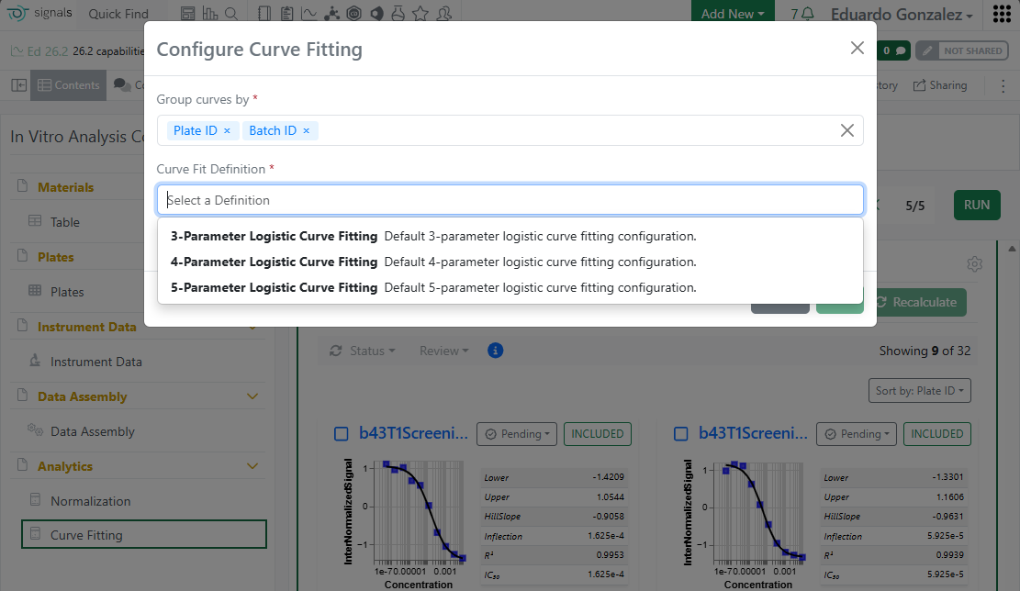Select 4-Parameter Logistic Curve Fitting option
The height and width of the screenshot is (591, 1020).
tap(274, 262)
